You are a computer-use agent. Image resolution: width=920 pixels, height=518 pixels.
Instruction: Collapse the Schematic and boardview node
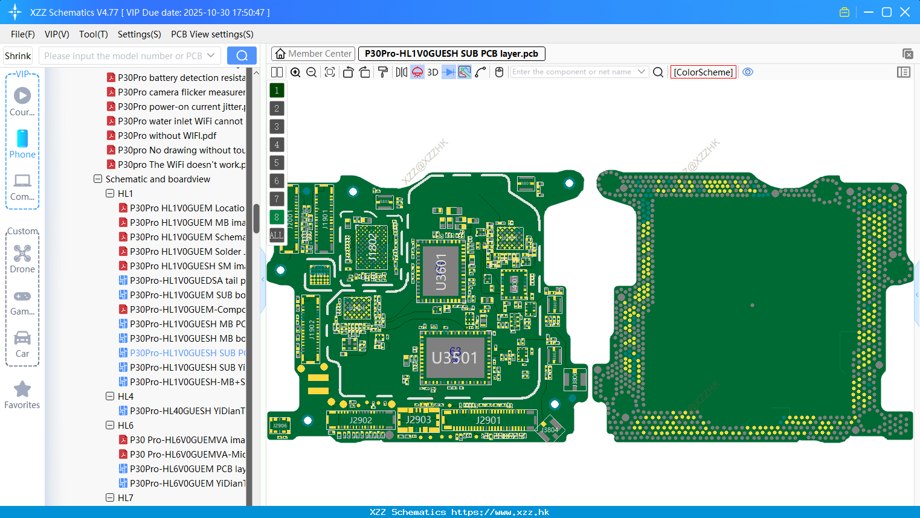(x=98, y=179)
